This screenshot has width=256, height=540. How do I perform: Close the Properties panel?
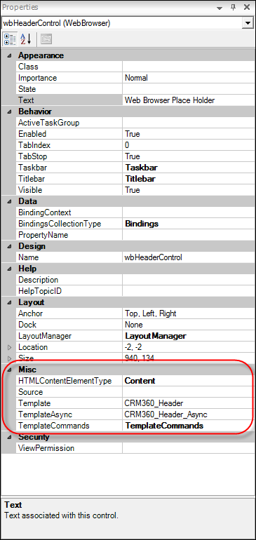[x=247, y=7]
